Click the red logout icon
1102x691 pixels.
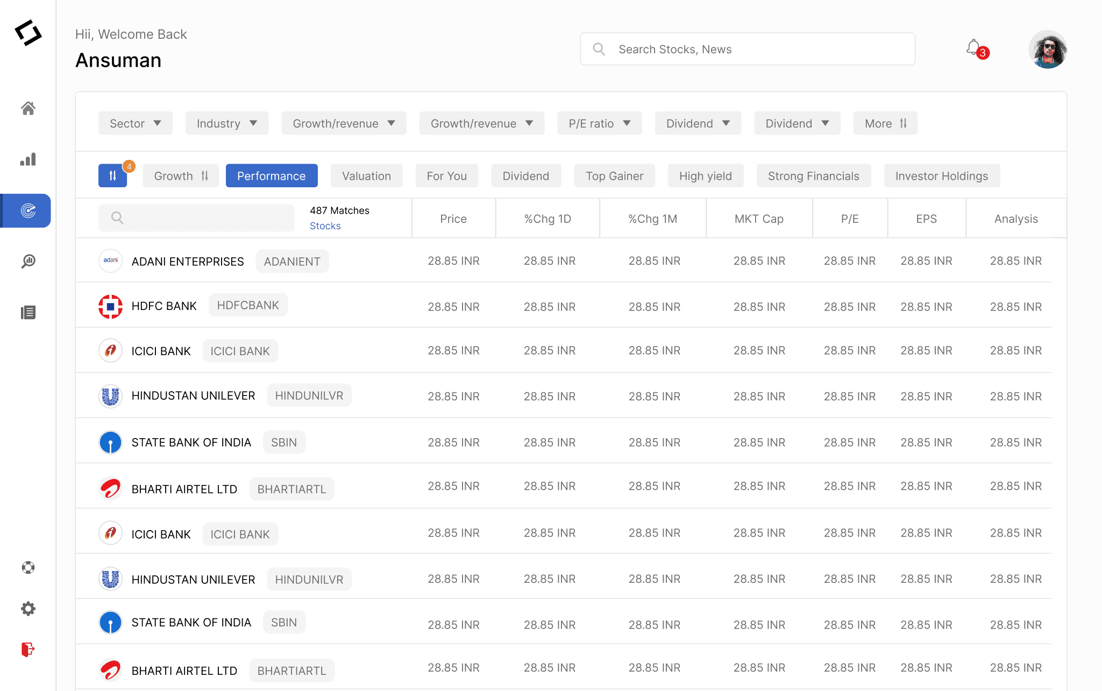click(28, 650)
